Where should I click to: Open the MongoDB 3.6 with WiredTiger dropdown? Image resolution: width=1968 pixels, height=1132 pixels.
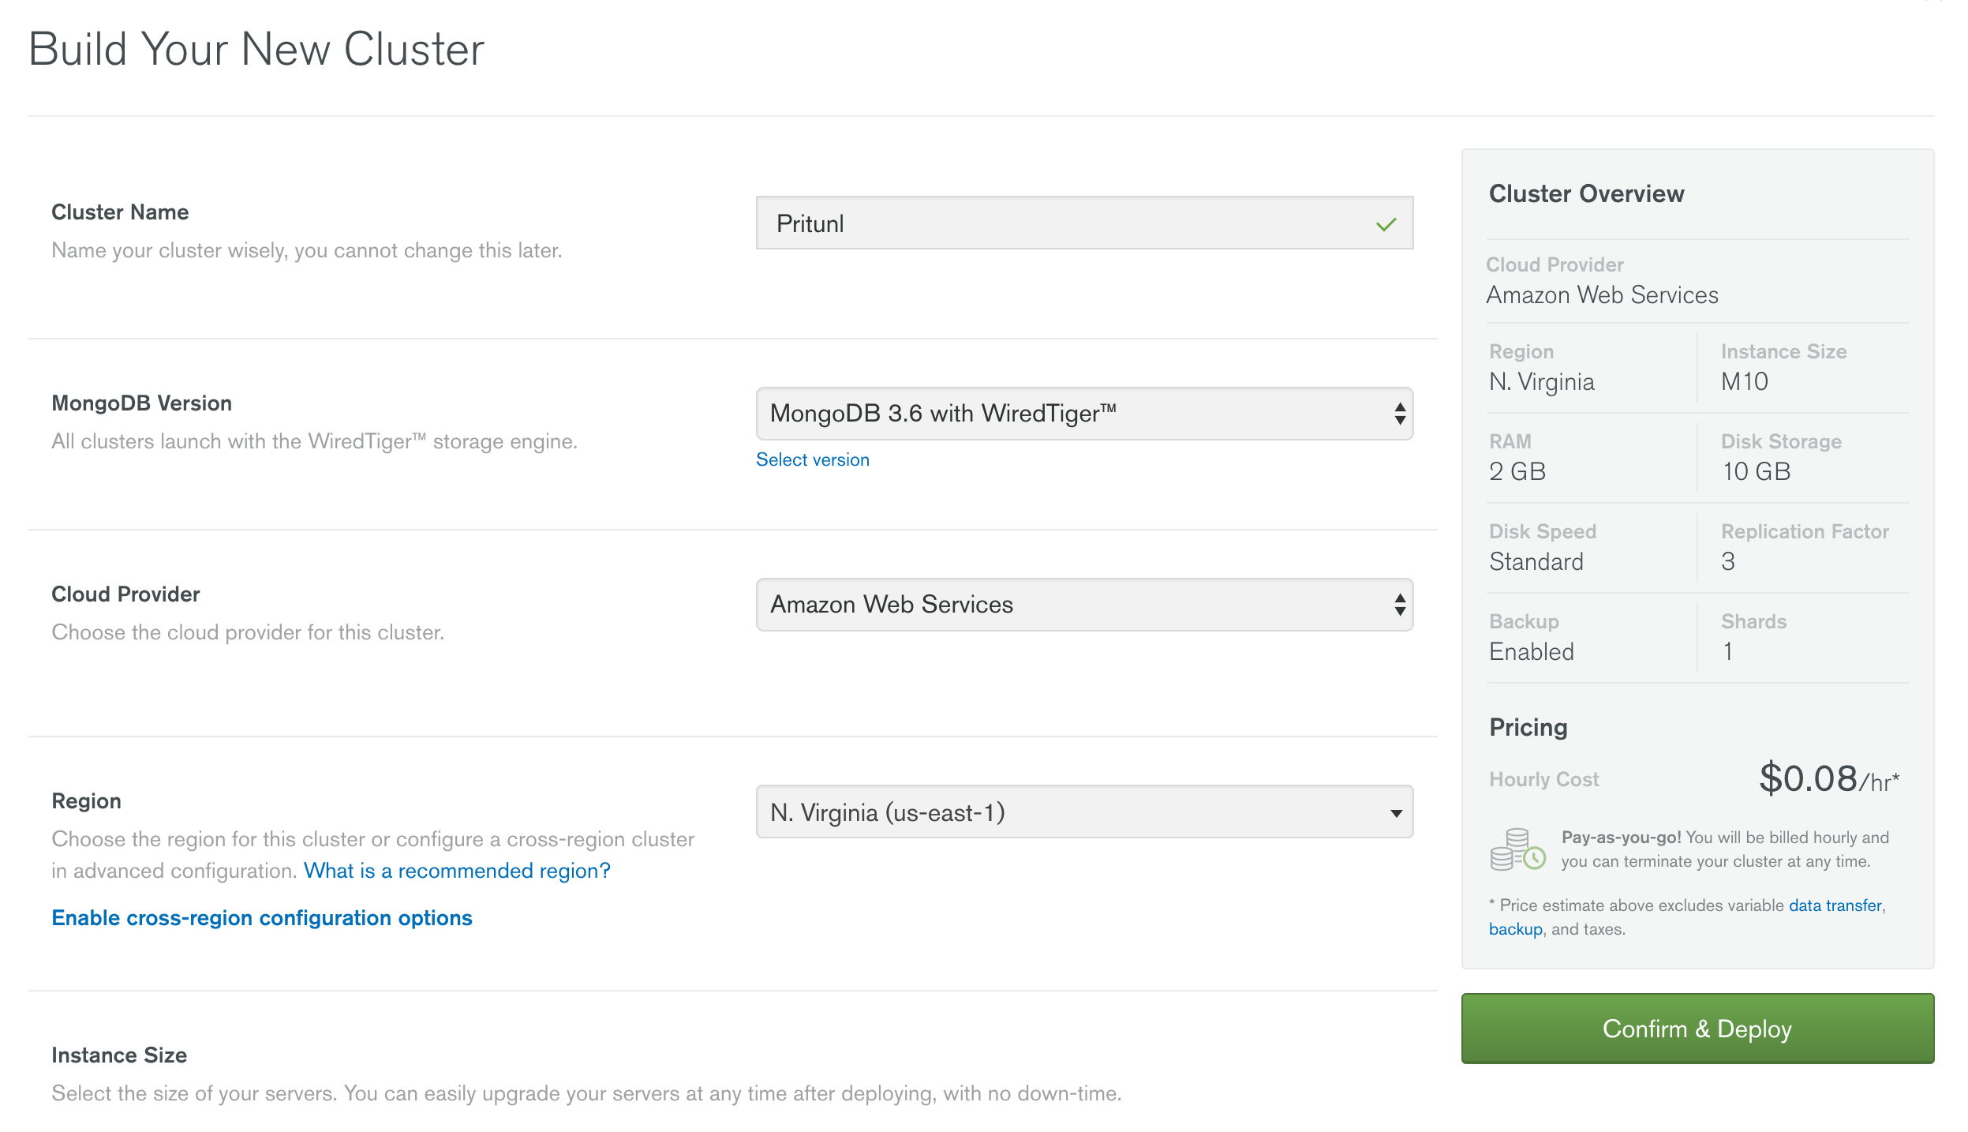[x=1083, y=414]
